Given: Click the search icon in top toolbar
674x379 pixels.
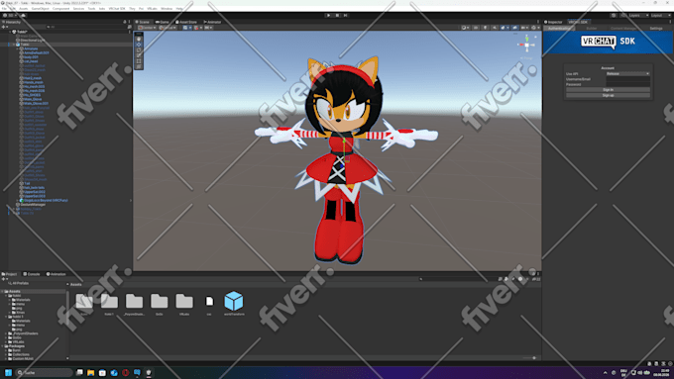Looking at the screenshot, I should click(x=623, y=16).
